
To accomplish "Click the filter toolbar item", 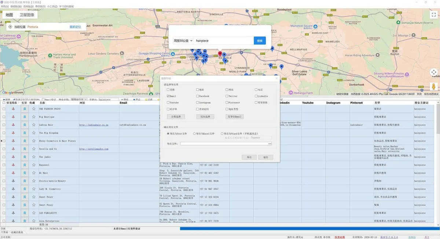I will pyautogui.click(x=148, y=100).
